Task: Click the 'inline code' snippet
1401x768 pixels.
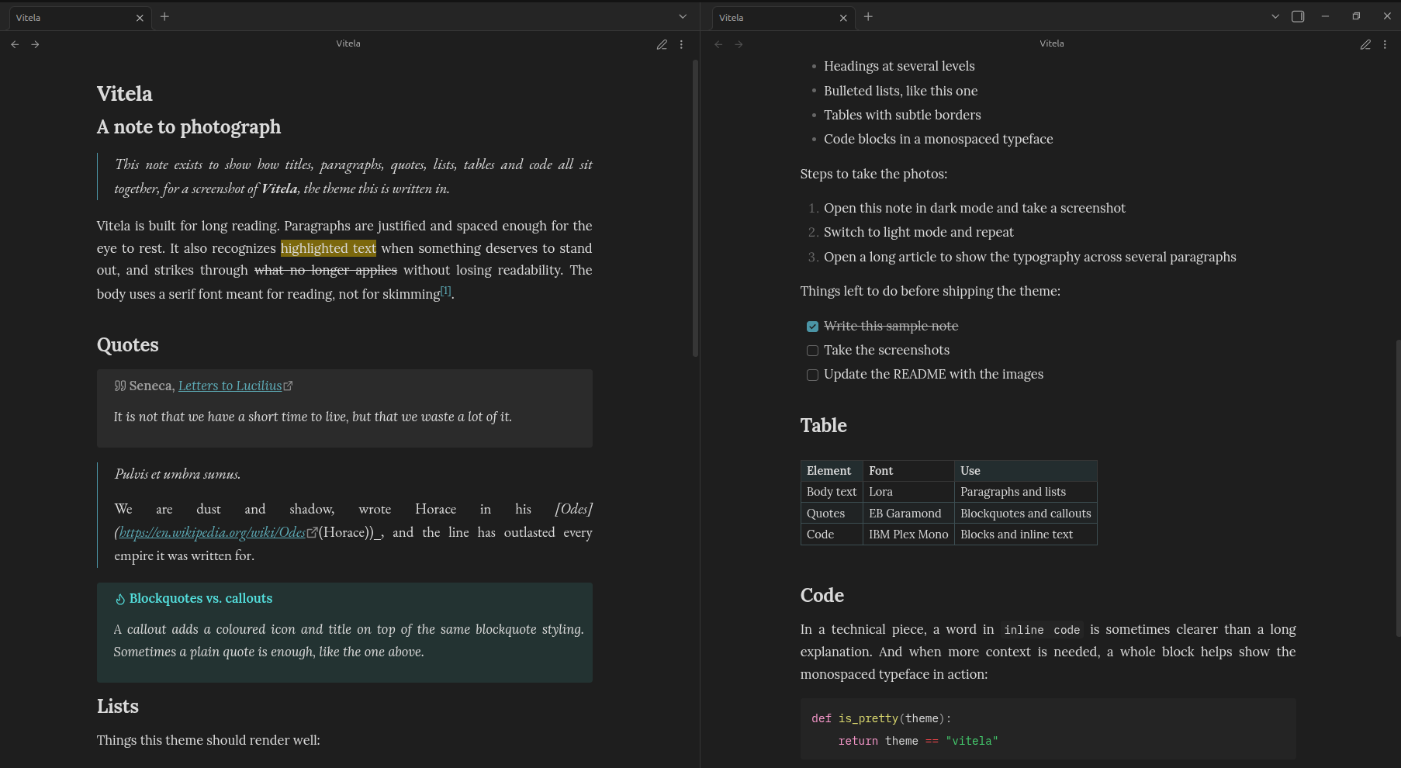Action: [1042, 630]
